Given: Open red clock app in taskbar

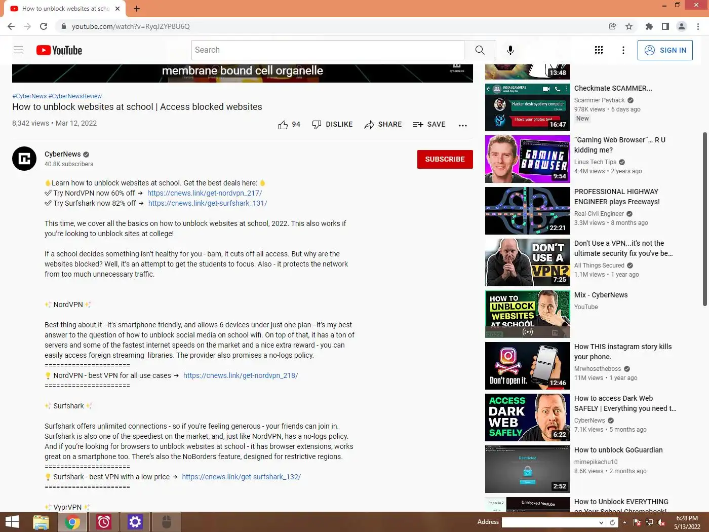Looking at the screenshot, I should 104,522.
